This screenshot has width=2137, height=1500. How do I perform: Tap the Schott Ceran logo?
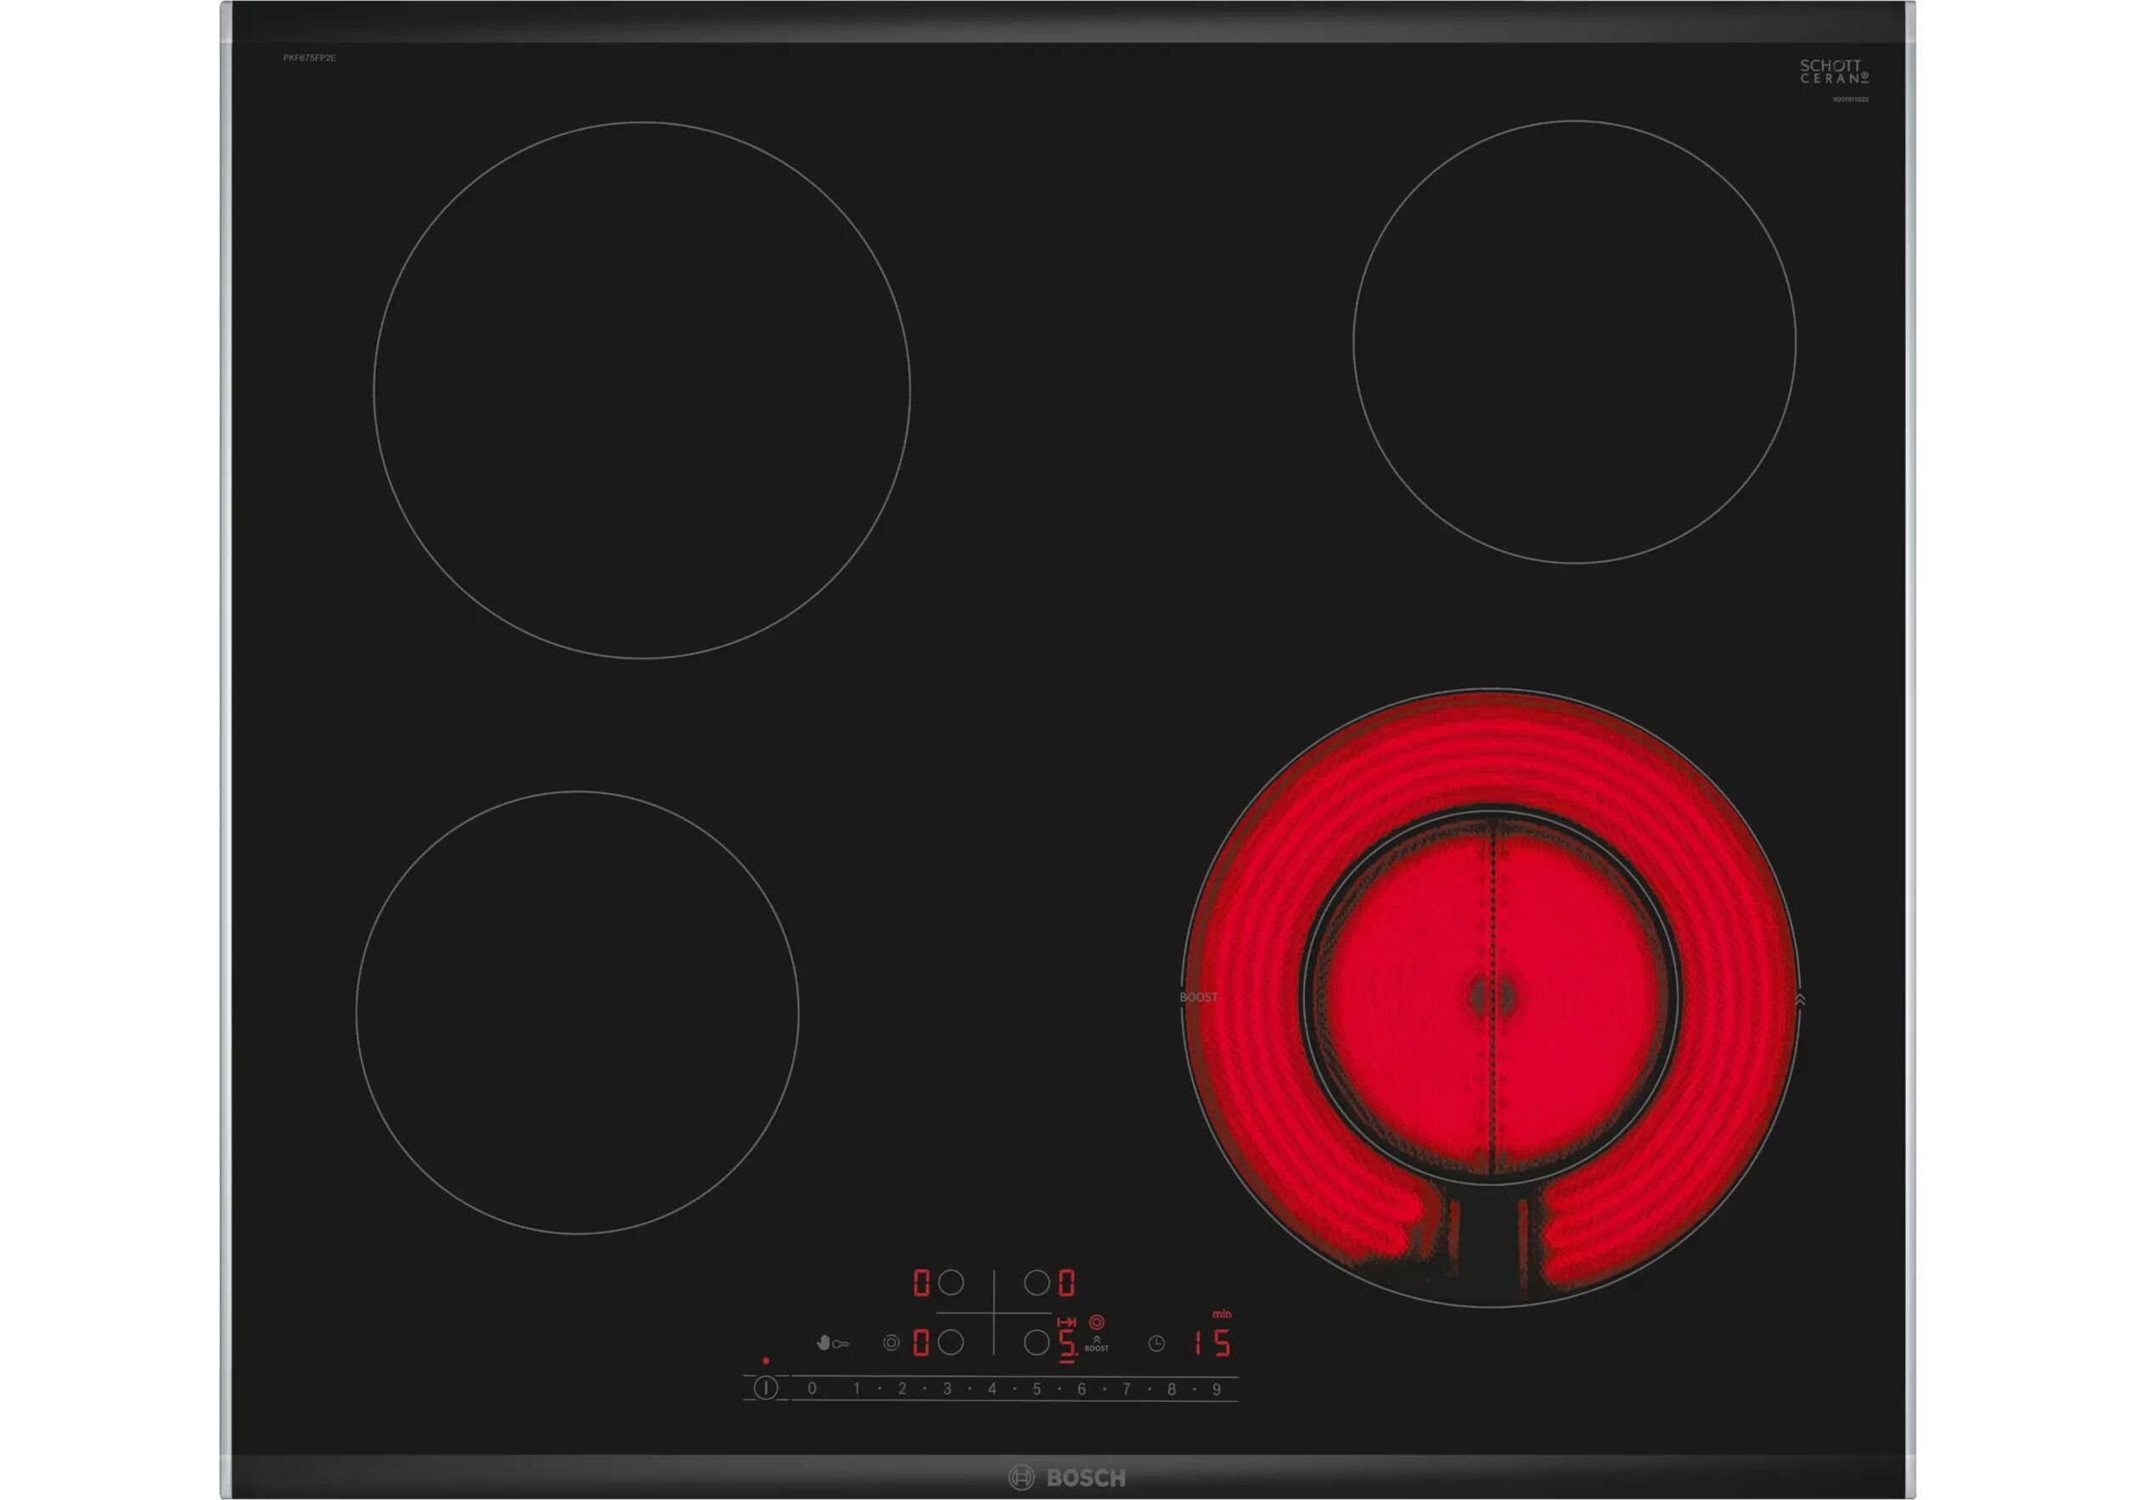[1834, 71]
